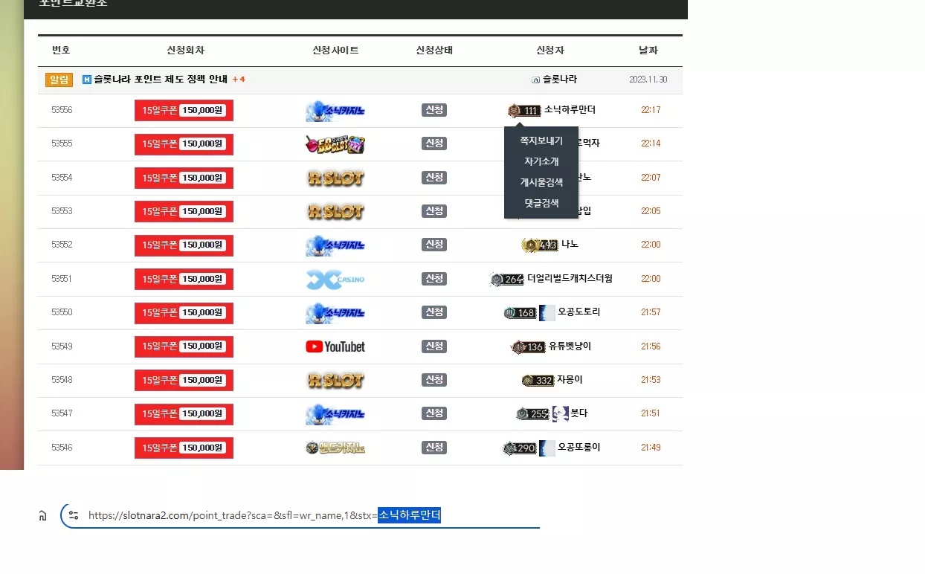The height and width of the screenshot is (574, 925).
Task: Open username 자몽이 in row 53548
Action: [x=570, y=380]
